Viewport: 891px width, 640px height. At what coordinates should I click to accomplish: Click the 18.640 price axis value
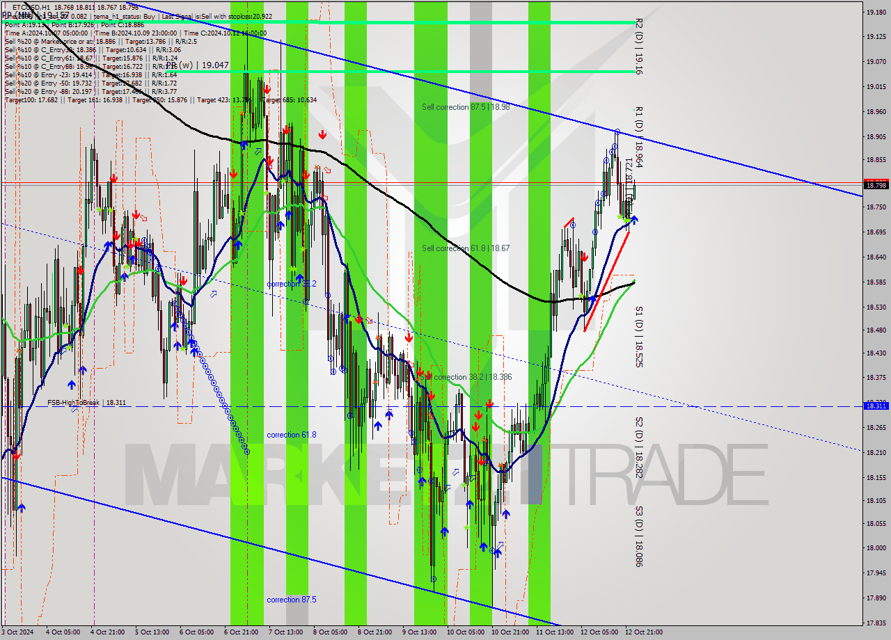[x=876, y=257]
